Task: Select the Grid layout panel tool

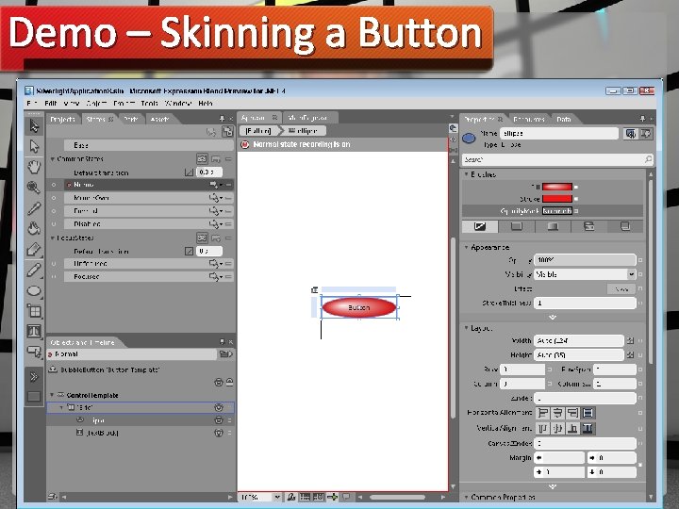Action: [x=34, y=311]
